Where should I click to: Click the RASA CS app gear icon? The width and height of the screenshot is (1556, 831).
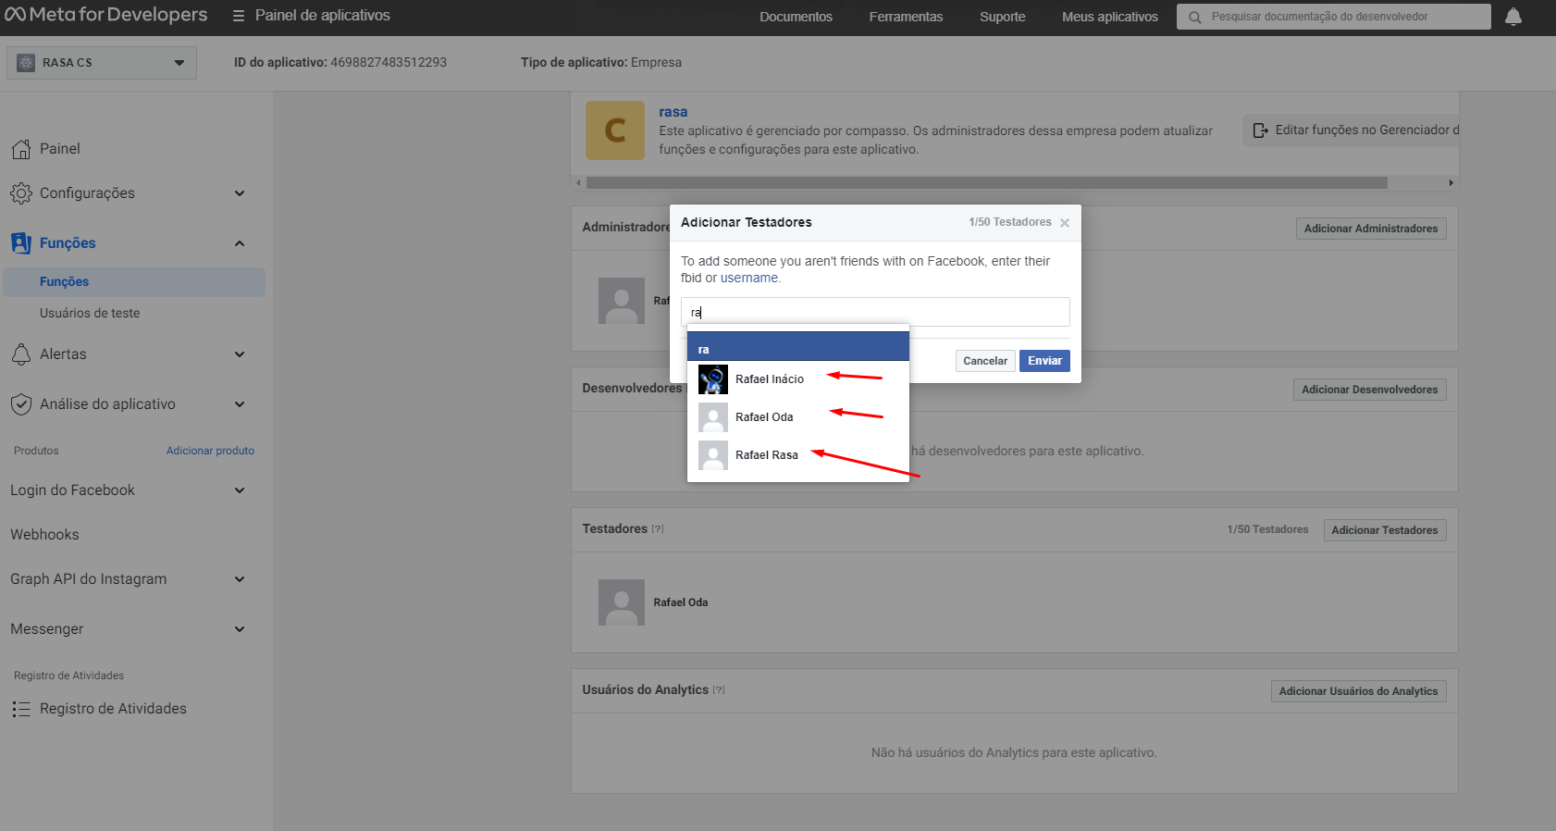click(x=26, y=62)
